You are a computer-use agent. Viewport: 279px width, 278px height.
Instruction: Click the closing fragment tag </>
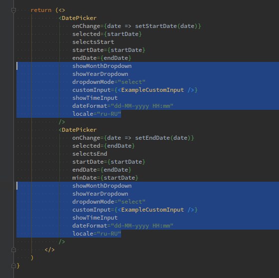click(50, 250)
